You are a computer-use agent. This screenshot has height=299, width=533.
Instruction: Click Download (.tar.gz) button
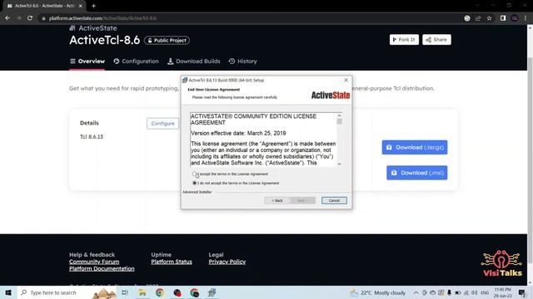point(415,147)
